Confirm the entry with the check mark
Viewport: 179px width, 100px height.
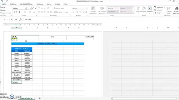click(x=16, y=20)
